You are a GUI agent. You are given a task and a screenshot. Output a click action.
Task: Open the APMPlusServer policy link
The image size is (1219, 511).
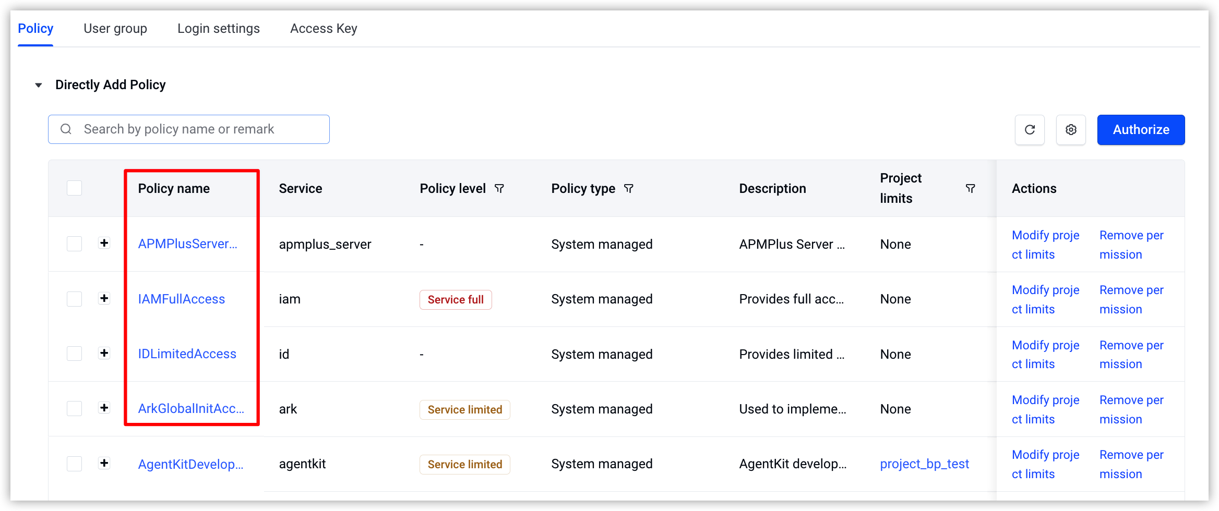coord(188,244)
